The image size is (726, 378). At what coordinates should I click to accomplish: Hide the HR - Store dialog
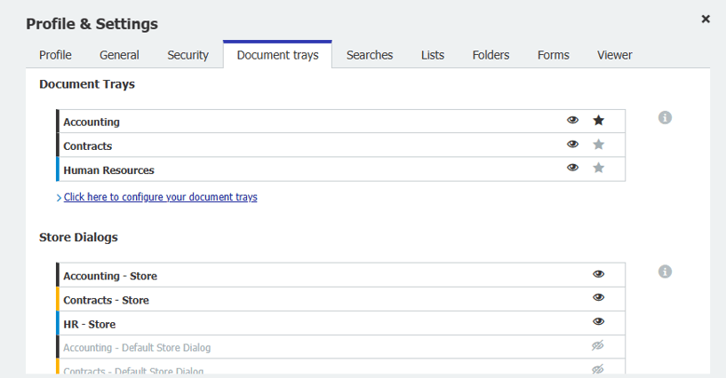click(x=598, y=323)
